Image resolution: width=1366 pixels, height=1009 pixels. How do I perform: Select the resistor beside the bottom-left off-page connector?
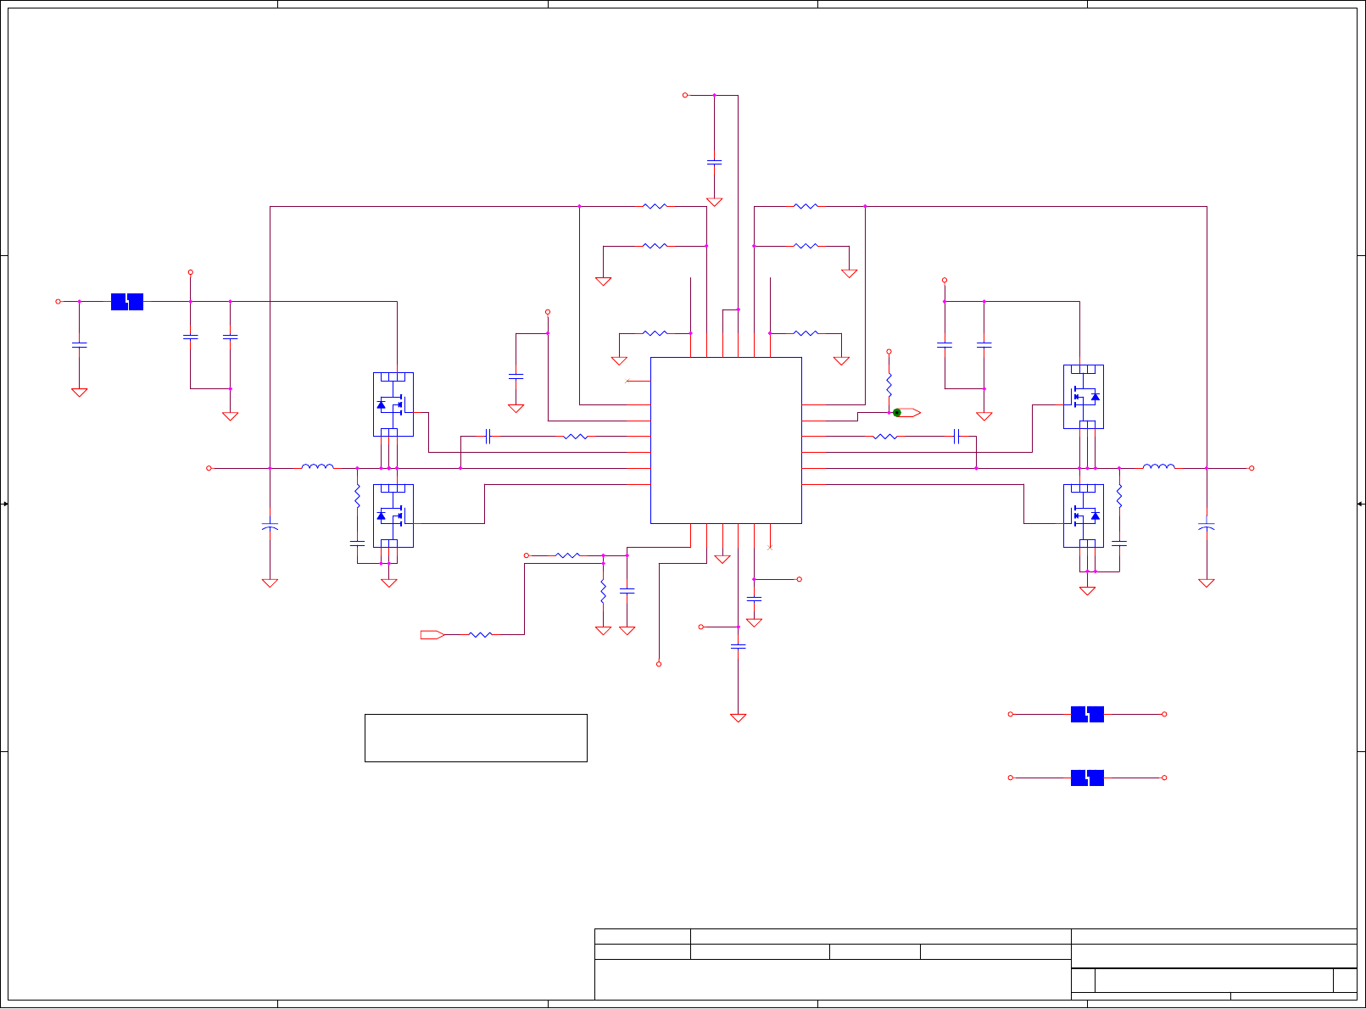point(481,634)
